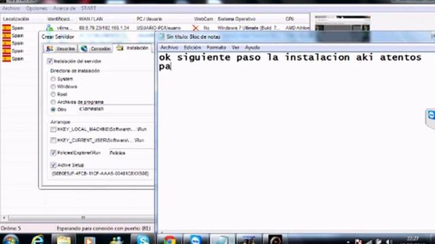Open the yellow notes taskbar icon
435x244 pixels.
click(63, 240)
